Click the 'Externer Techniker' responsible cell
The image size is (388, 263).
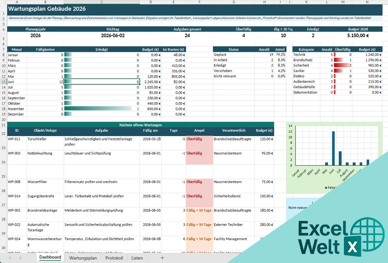(234, 229)
